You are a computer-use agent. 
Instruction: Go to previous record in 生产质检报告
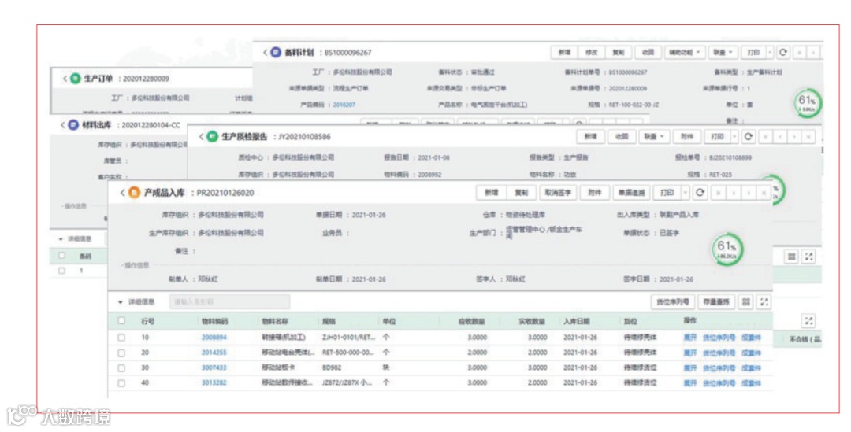(x=780, y=137)
